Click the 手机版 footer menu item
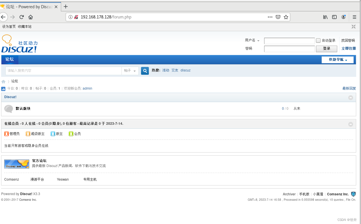Viewport: 361px width, 224px height. pyautogui.click(x=304, y=194)
